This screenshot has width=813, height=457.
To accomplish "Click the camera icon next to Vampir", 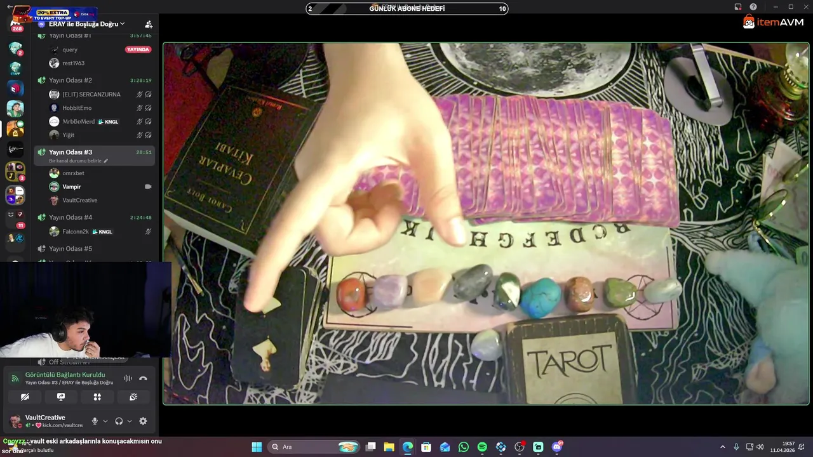I will tap(148, 187).
